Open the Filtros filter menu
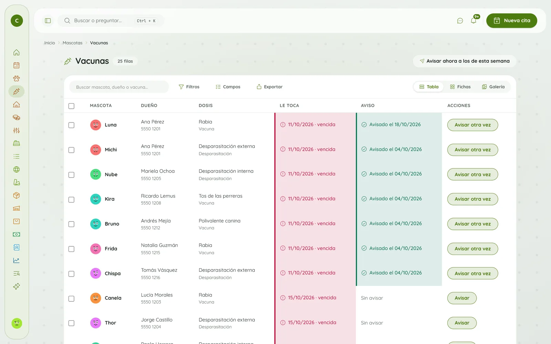Screen dimensions: 551x344 tap(189, 87)
